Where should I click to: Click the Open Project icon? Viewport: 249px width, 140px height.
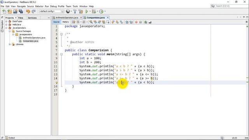point(15,11)
